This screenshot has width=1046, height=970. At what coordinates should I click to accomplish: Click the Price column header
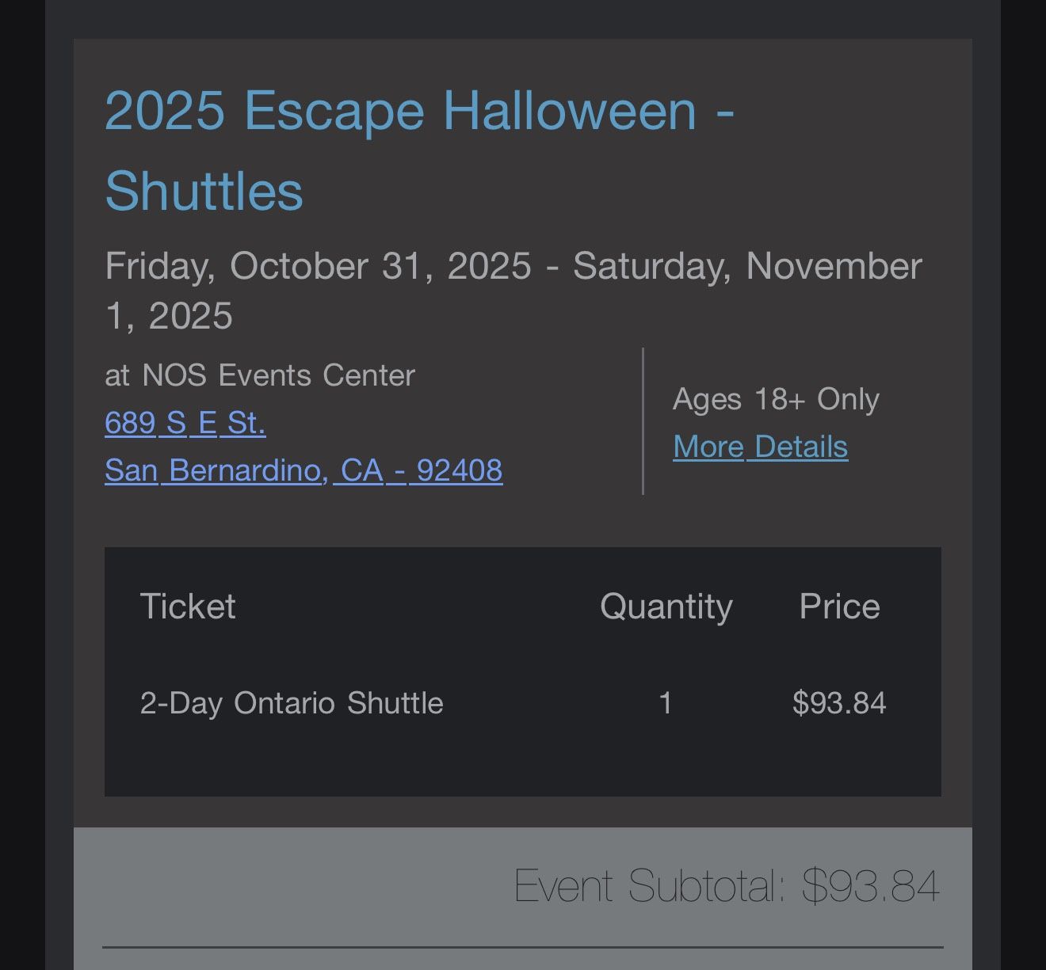840,606
